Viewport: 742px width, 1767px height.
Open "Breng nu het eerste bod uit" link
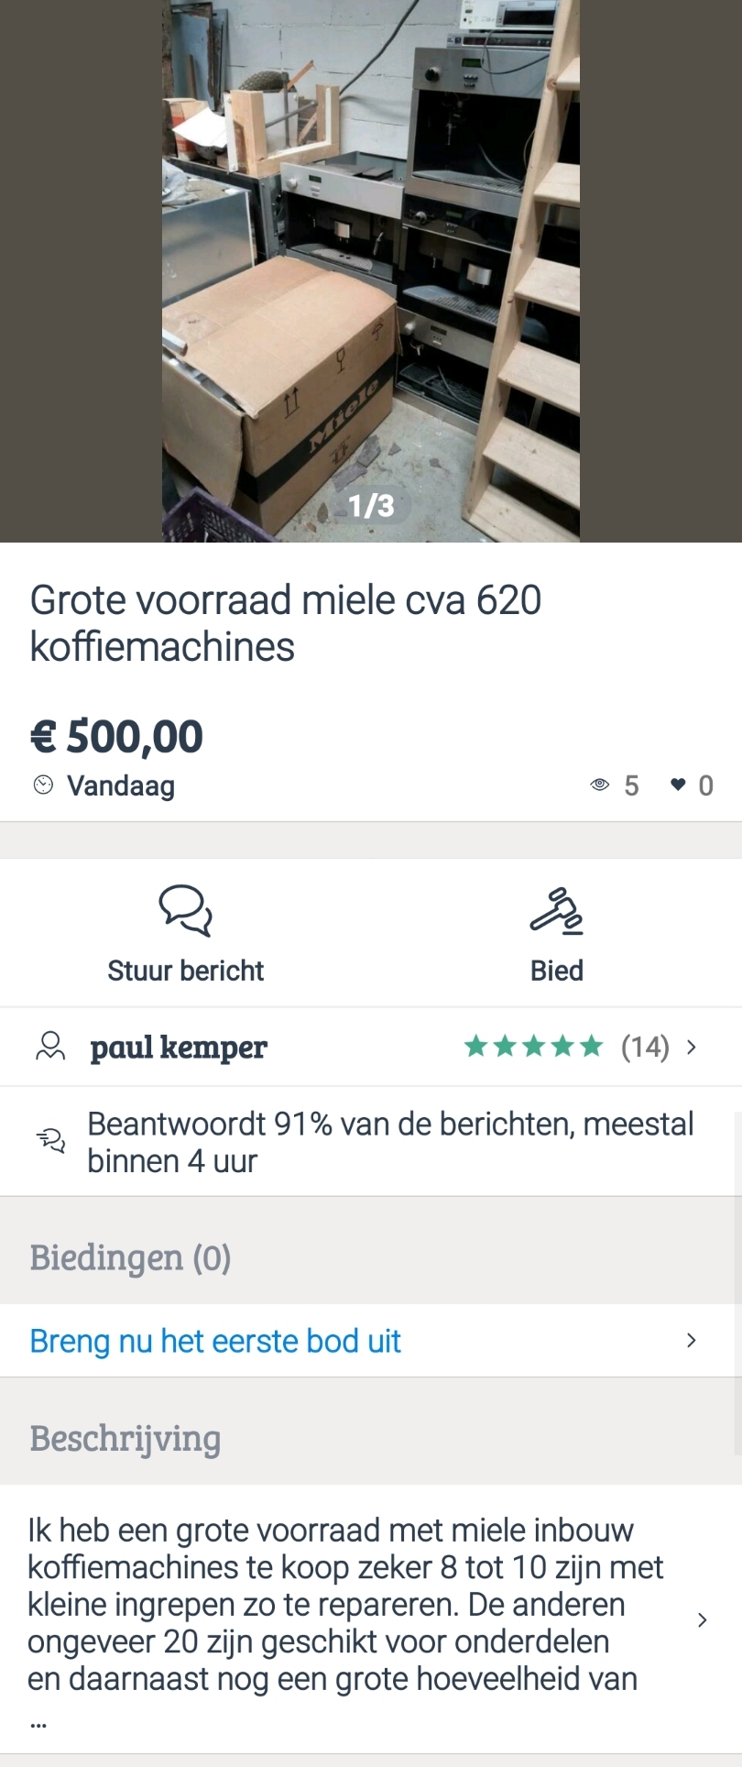215,1341
